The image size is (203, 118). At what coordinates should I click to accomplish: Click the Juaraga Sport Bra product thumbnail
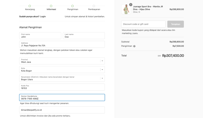(x=126, y=9)
